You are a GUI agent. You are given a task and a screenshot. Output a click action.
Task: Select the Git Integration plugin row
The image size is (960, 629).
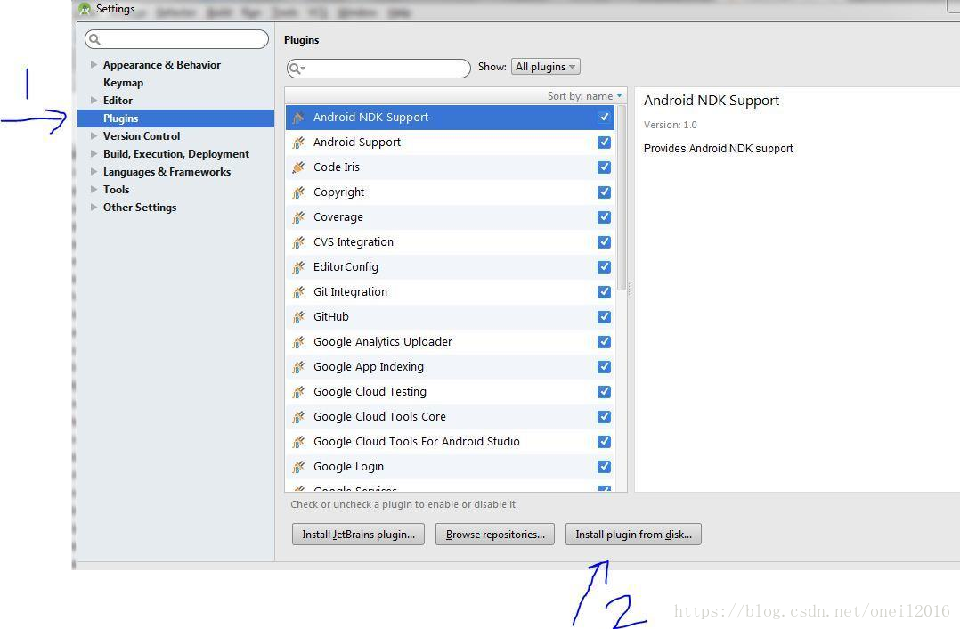(x=450, y=292)
